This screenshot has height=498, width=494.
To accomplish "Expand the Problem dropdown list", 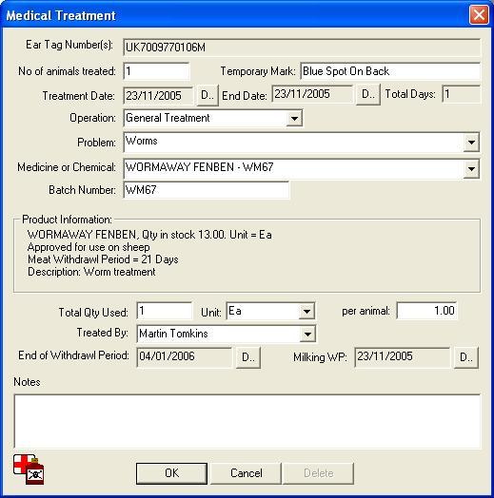I will coord(471,143).
